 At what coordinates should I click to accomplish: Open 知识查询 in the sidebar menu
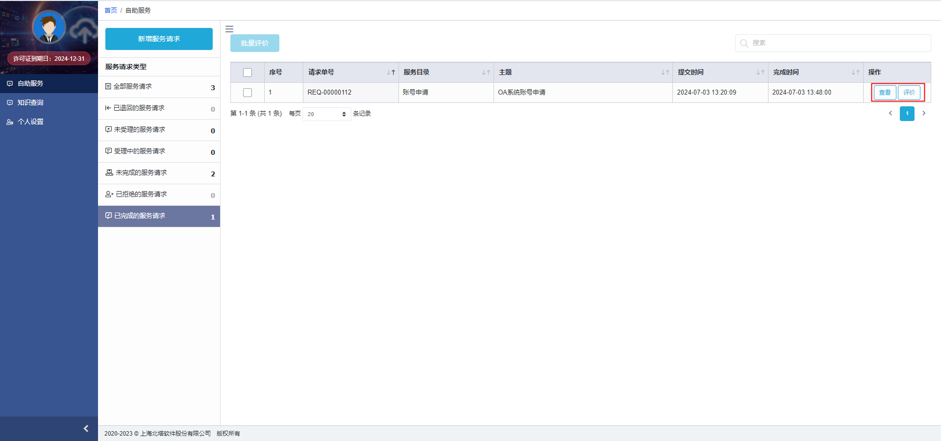[x=30, y=102]
